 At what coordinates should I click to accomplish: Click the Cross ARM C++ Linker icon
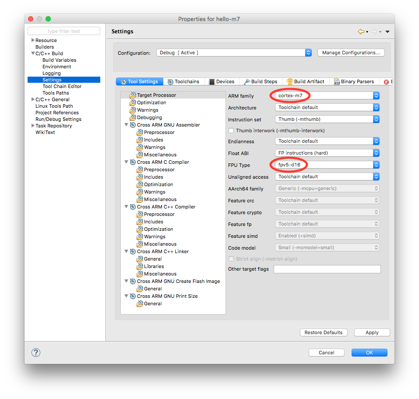(133, 251)
